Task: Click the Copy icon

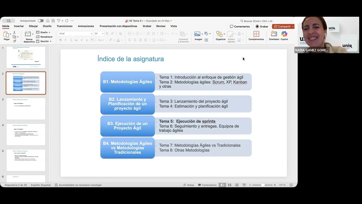Action: 14,37
